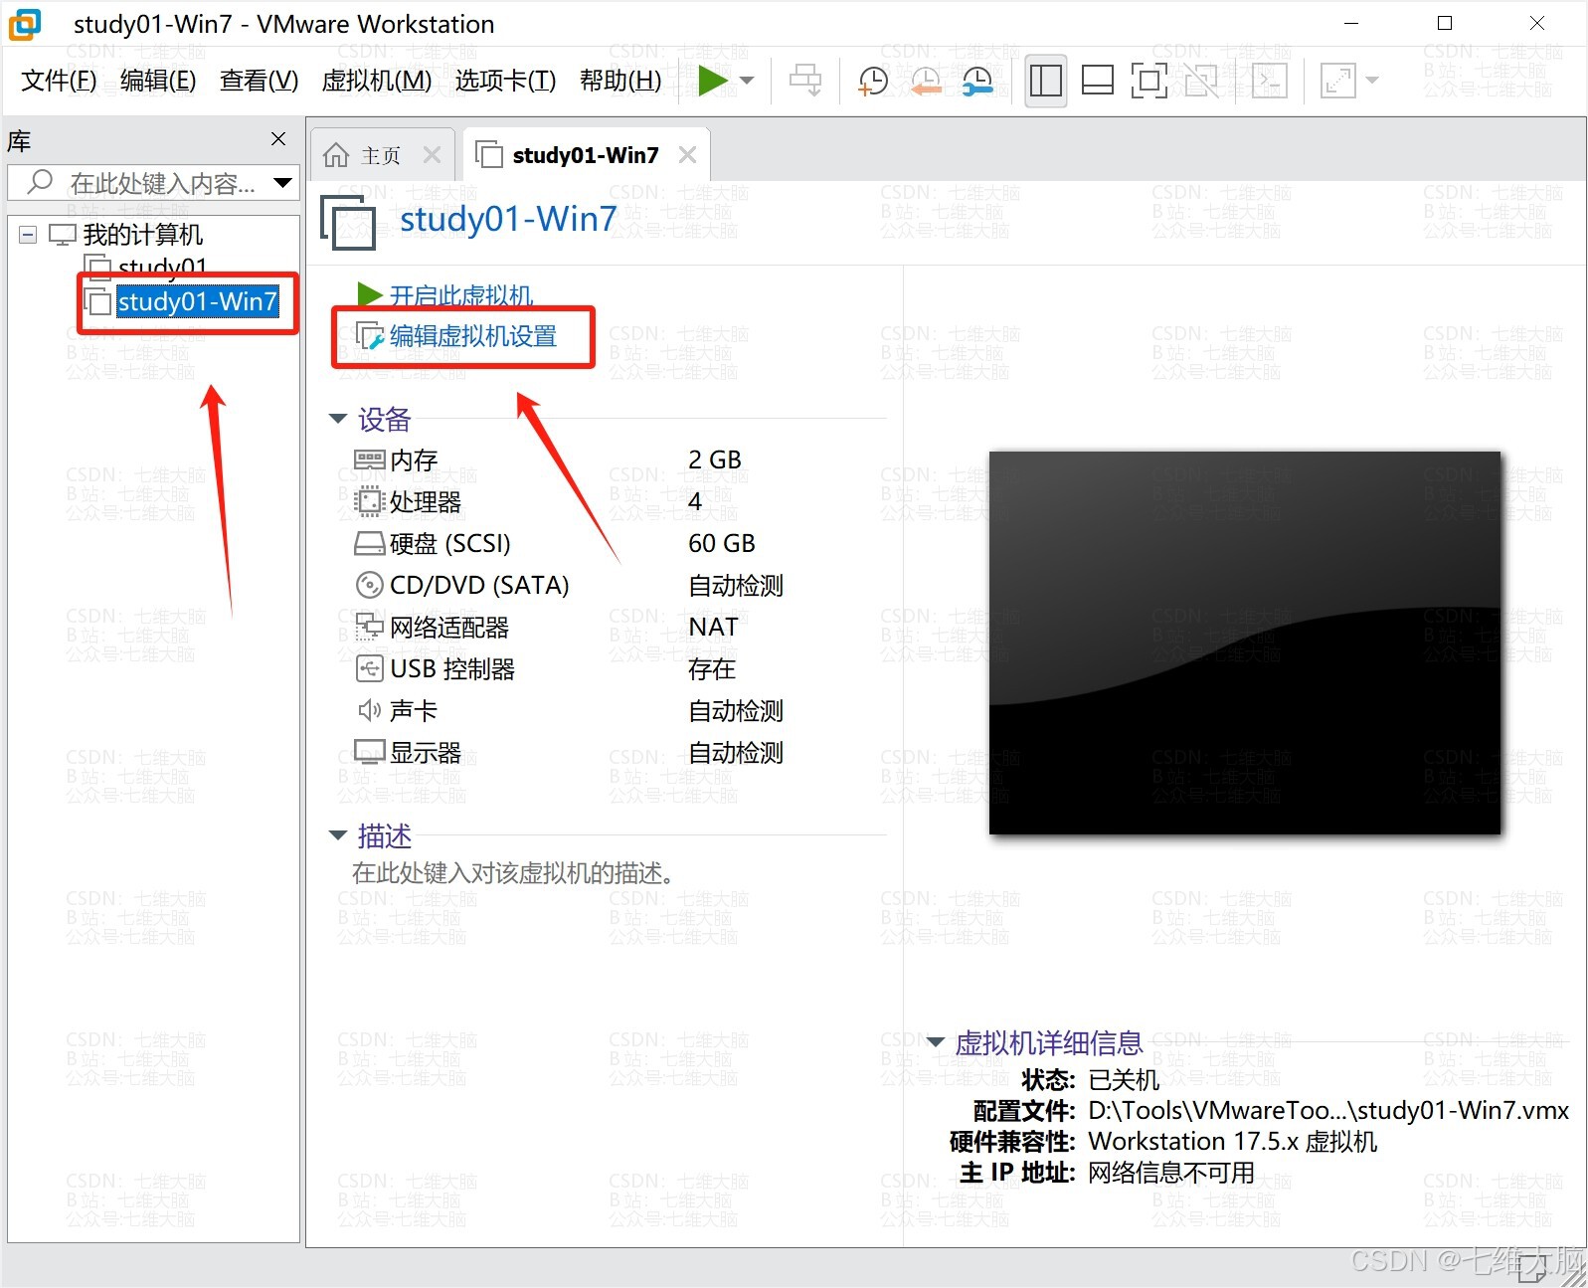Click the sound card speaker icon
This screenshot has width=1588, height=1288.
click(x=369, y=710)
